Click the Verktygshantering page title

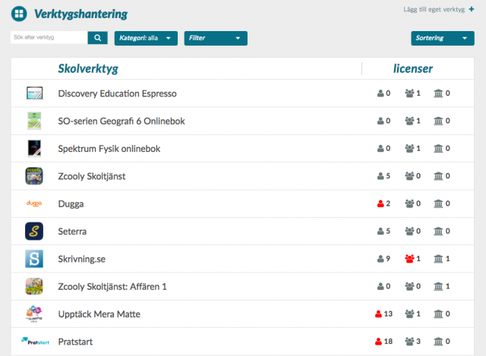[x=80, y=14]
